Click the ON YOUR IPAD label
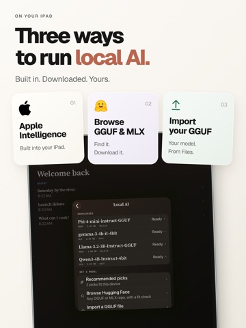The image size is (246, 328). pyautogui.click(x=33, y=16)
